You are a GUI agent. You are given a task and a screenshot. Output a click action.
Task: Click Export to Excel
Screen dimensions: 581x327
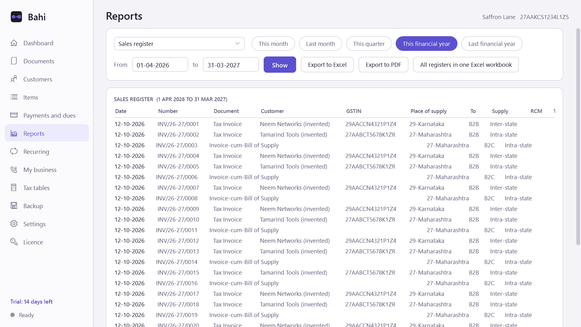click(327, 65)
